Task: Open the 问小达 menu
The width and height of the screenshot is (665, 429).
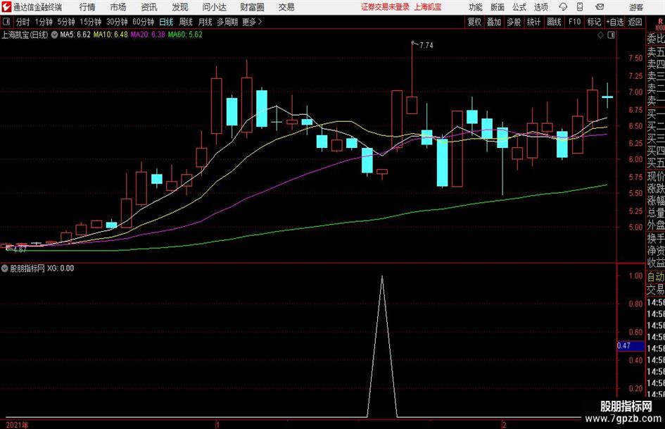Action: click(x=214, y=7)
